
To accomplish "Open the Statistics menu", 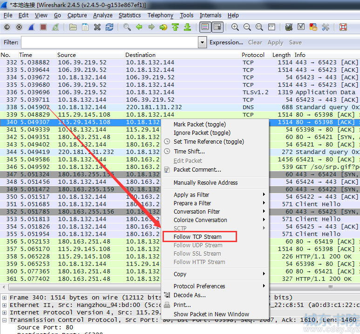I will click(x=130, y=15).
